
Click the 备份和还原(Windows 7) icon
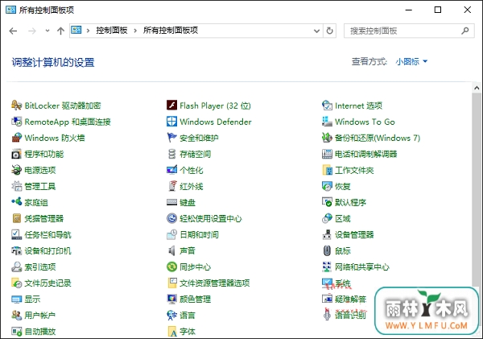click(x=327, y=138)
